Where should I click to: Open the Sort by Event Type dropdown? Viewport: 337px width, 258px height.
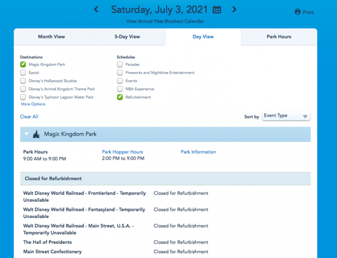[x=286, y=116]
